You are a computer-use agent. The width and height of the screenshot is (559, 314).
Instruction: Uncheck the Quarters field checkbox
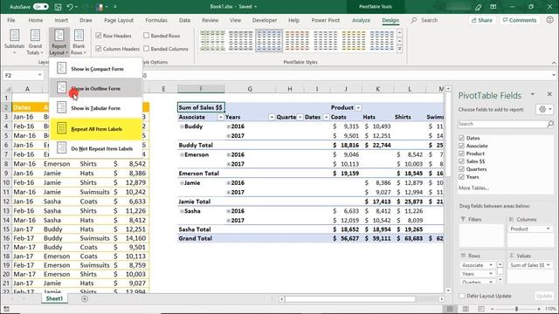[x=462, y=169]
